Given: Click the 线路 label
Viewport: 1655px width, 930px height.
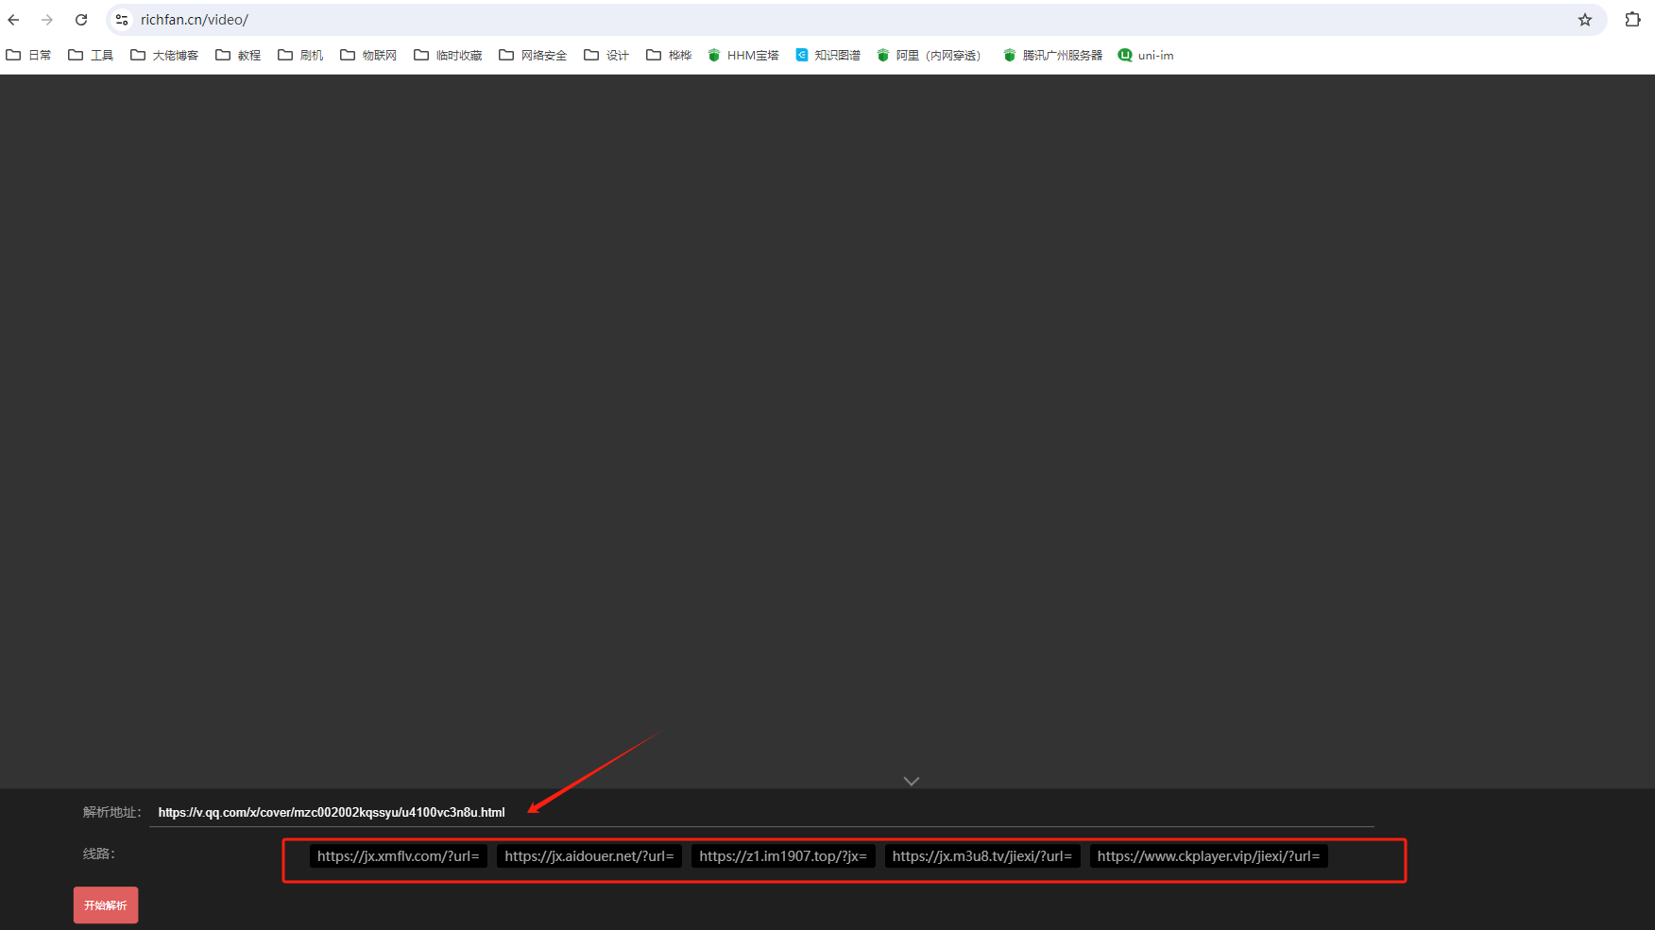Looking at the screenshot, I should (x=99, y=854).
